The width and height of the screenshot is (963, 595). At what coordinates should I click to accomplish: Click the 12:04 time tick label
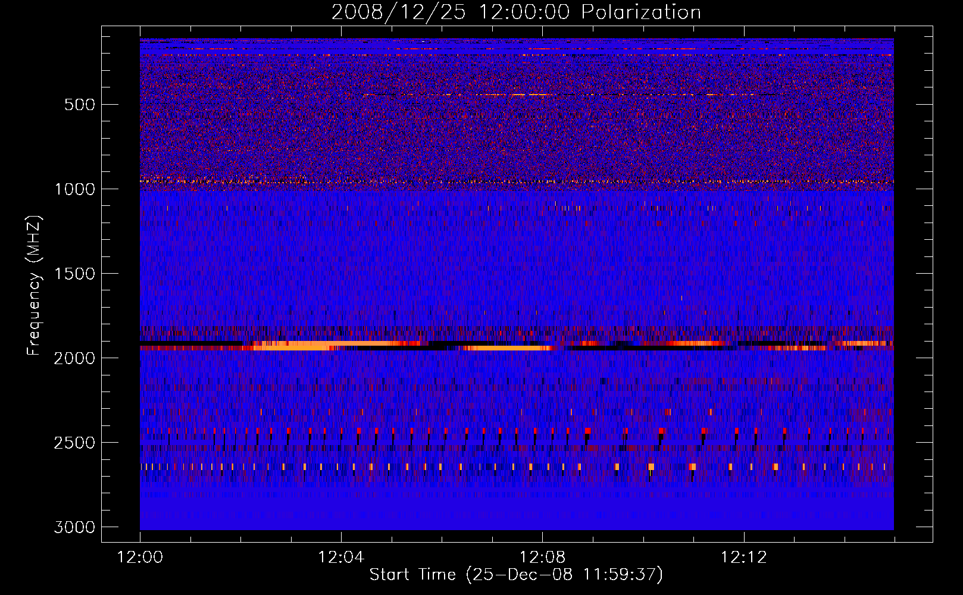[341, 558]
